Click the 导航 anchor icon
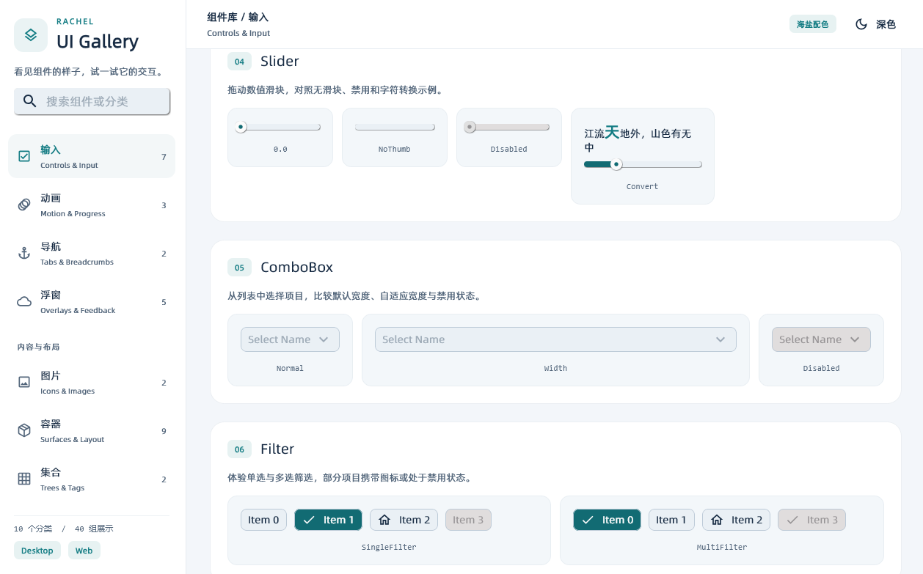Screen dimensions: 923x574 click(x=24, y=253)
